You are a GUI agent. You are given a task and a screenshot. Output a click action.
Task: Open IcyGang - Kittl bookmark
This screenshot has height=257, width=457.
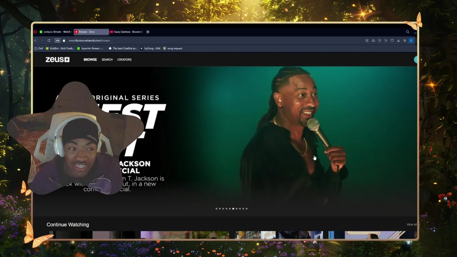(x=150, y=48)
